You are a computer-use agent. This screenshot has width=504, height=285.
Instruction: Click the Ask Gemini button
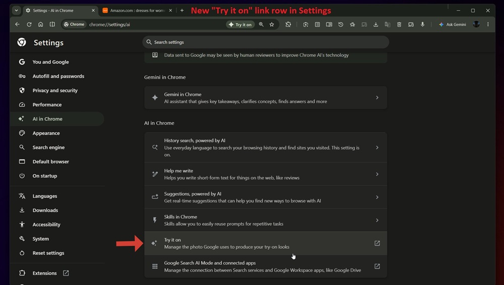[x=452, y=24]
